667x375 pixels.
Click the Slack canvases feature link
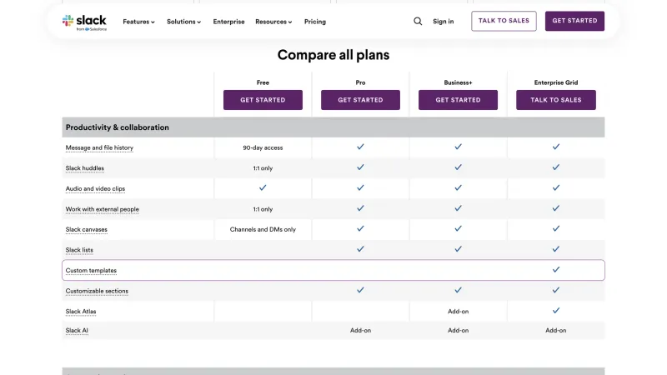[87, 230]
